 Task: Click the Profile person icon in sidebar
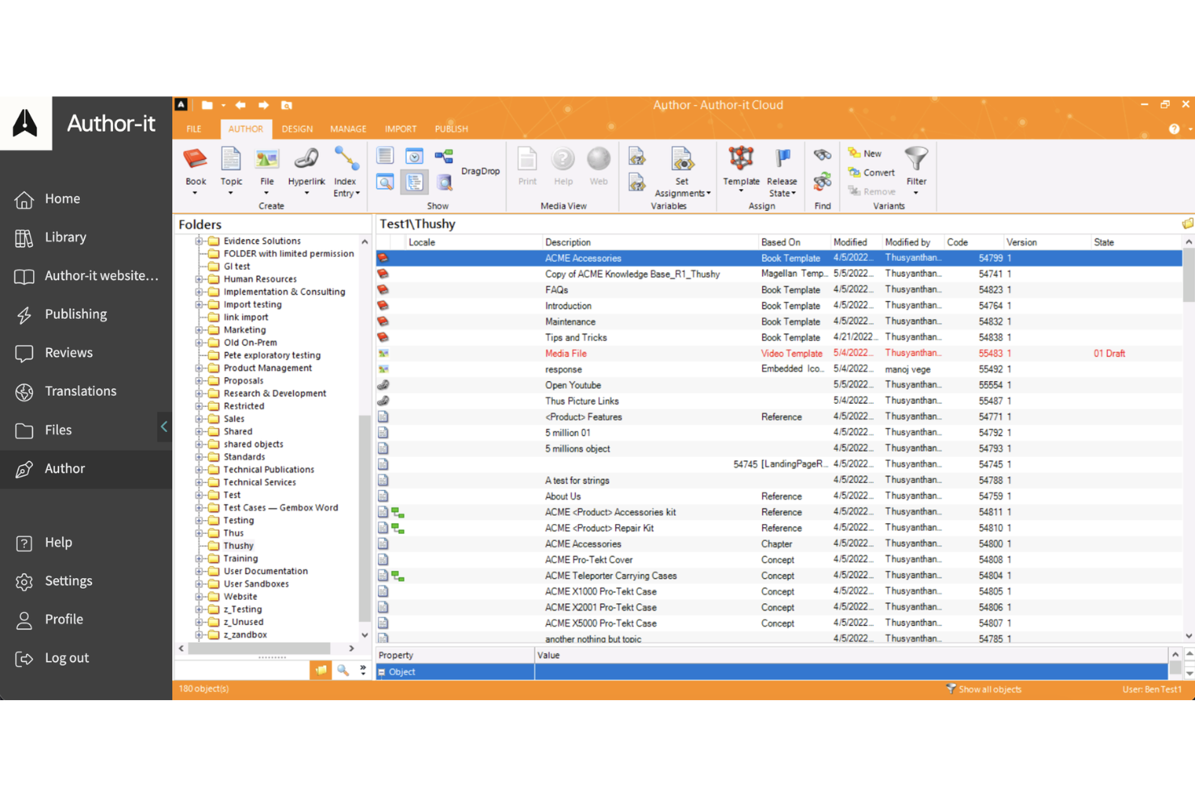click(x=24, y=619)
